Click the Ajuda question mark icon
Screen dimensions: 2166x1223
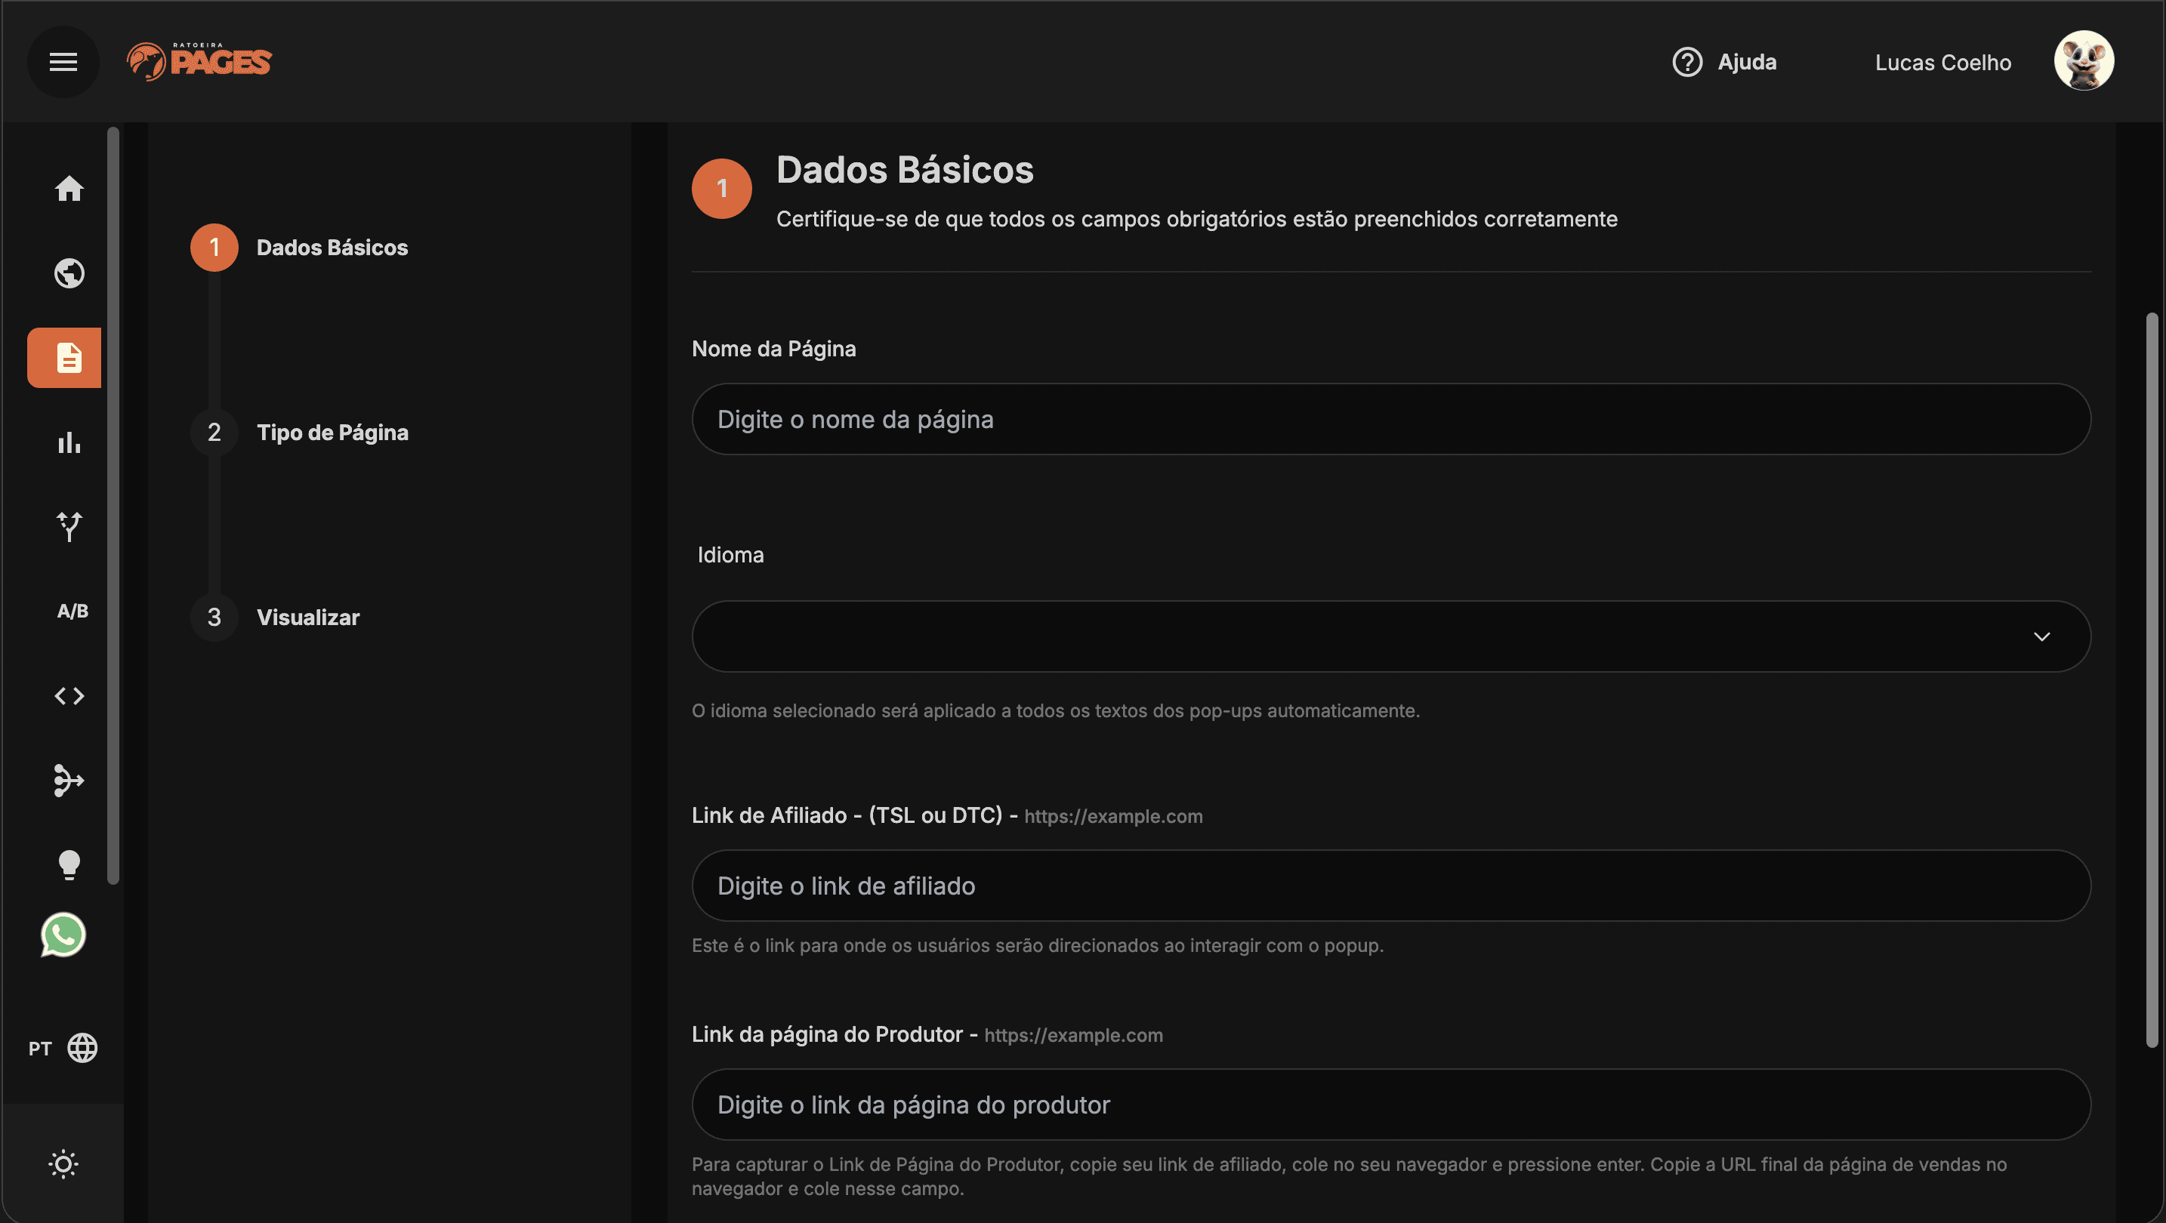tap(1686, 62)
